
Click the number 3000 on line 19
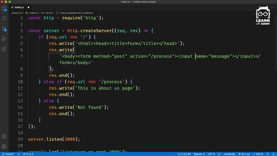coord(70,140)
